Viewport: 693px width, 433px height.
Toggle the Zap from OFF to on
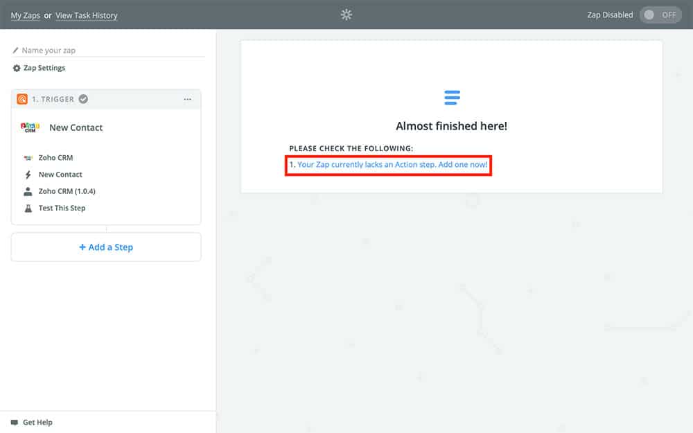pyautogui.click(x=660, y=15)
